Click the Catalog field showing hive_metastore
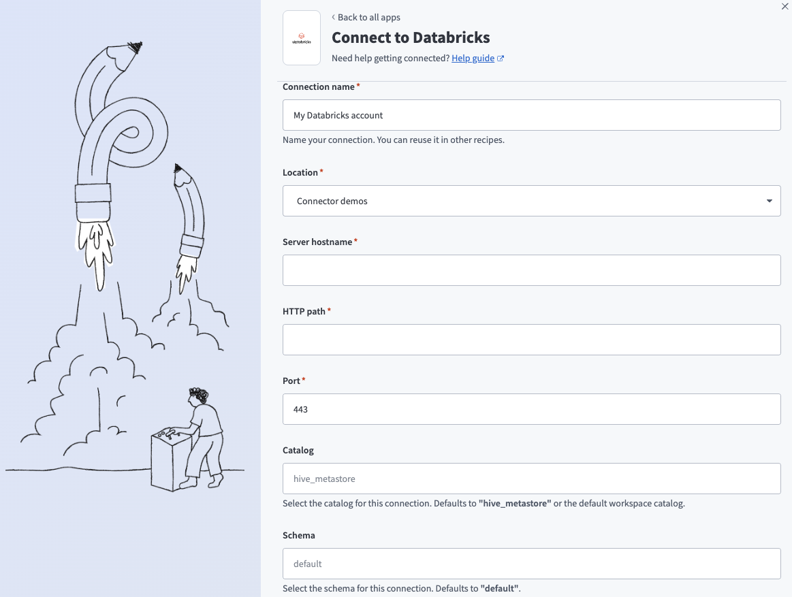 tap(531, 478)
